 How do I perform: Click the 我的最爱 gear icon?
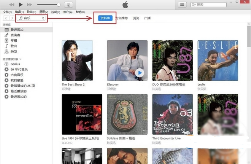[x=6, y=80]
